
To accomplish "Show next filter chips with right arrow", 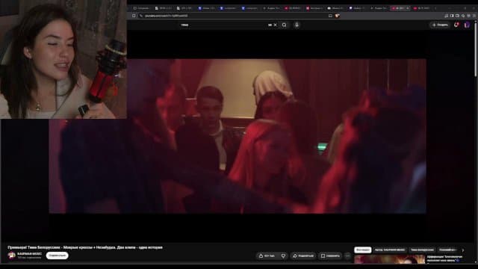I will click(463, 250).
